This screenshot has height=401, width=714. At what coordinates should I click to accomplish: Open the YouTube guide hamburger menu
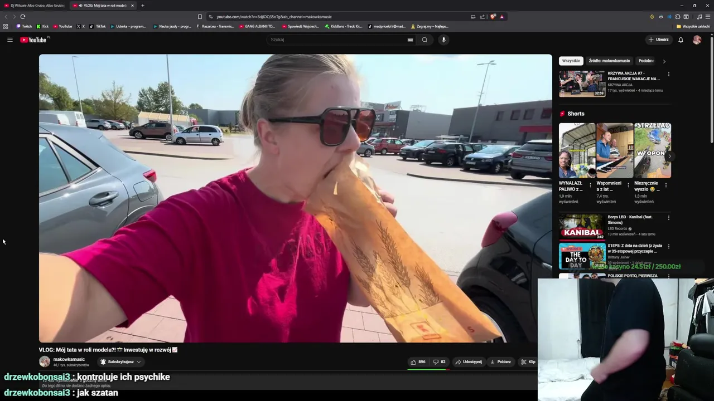point(9,40)
